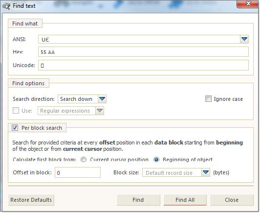
Task: Click the Default record size field
Action: pos(172,172)
